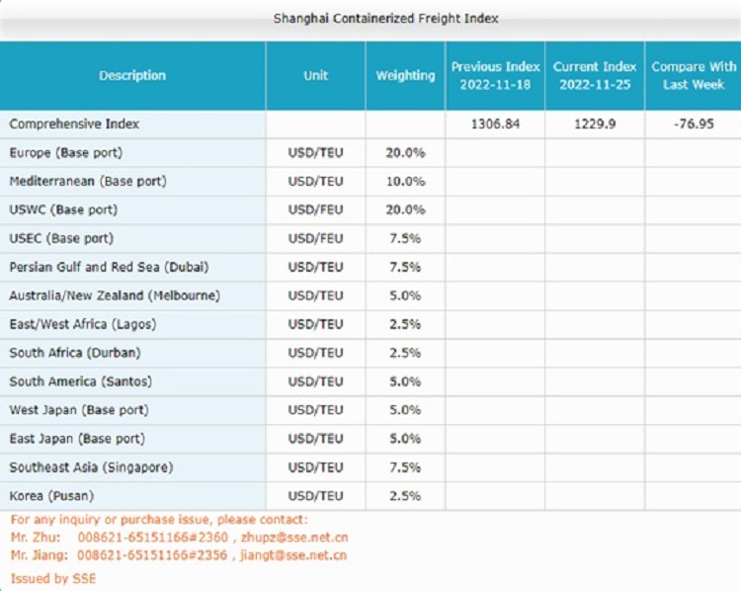The height and width of the screenshot is (591, 741).
Task: Click the Description column header
Action: 132,75
